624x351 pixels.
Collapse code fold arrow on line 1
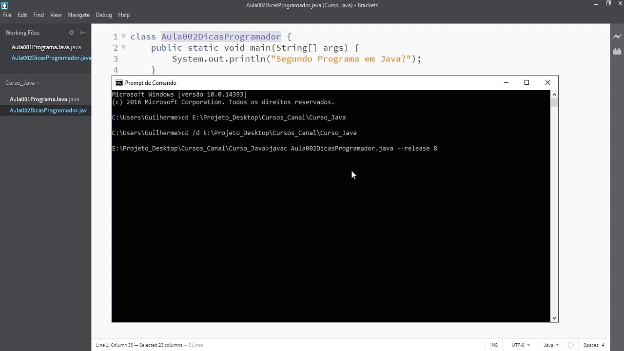124,37
